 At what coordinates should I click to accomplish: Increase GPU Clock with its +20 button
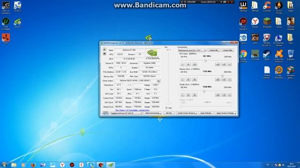[x=217, y=64]
